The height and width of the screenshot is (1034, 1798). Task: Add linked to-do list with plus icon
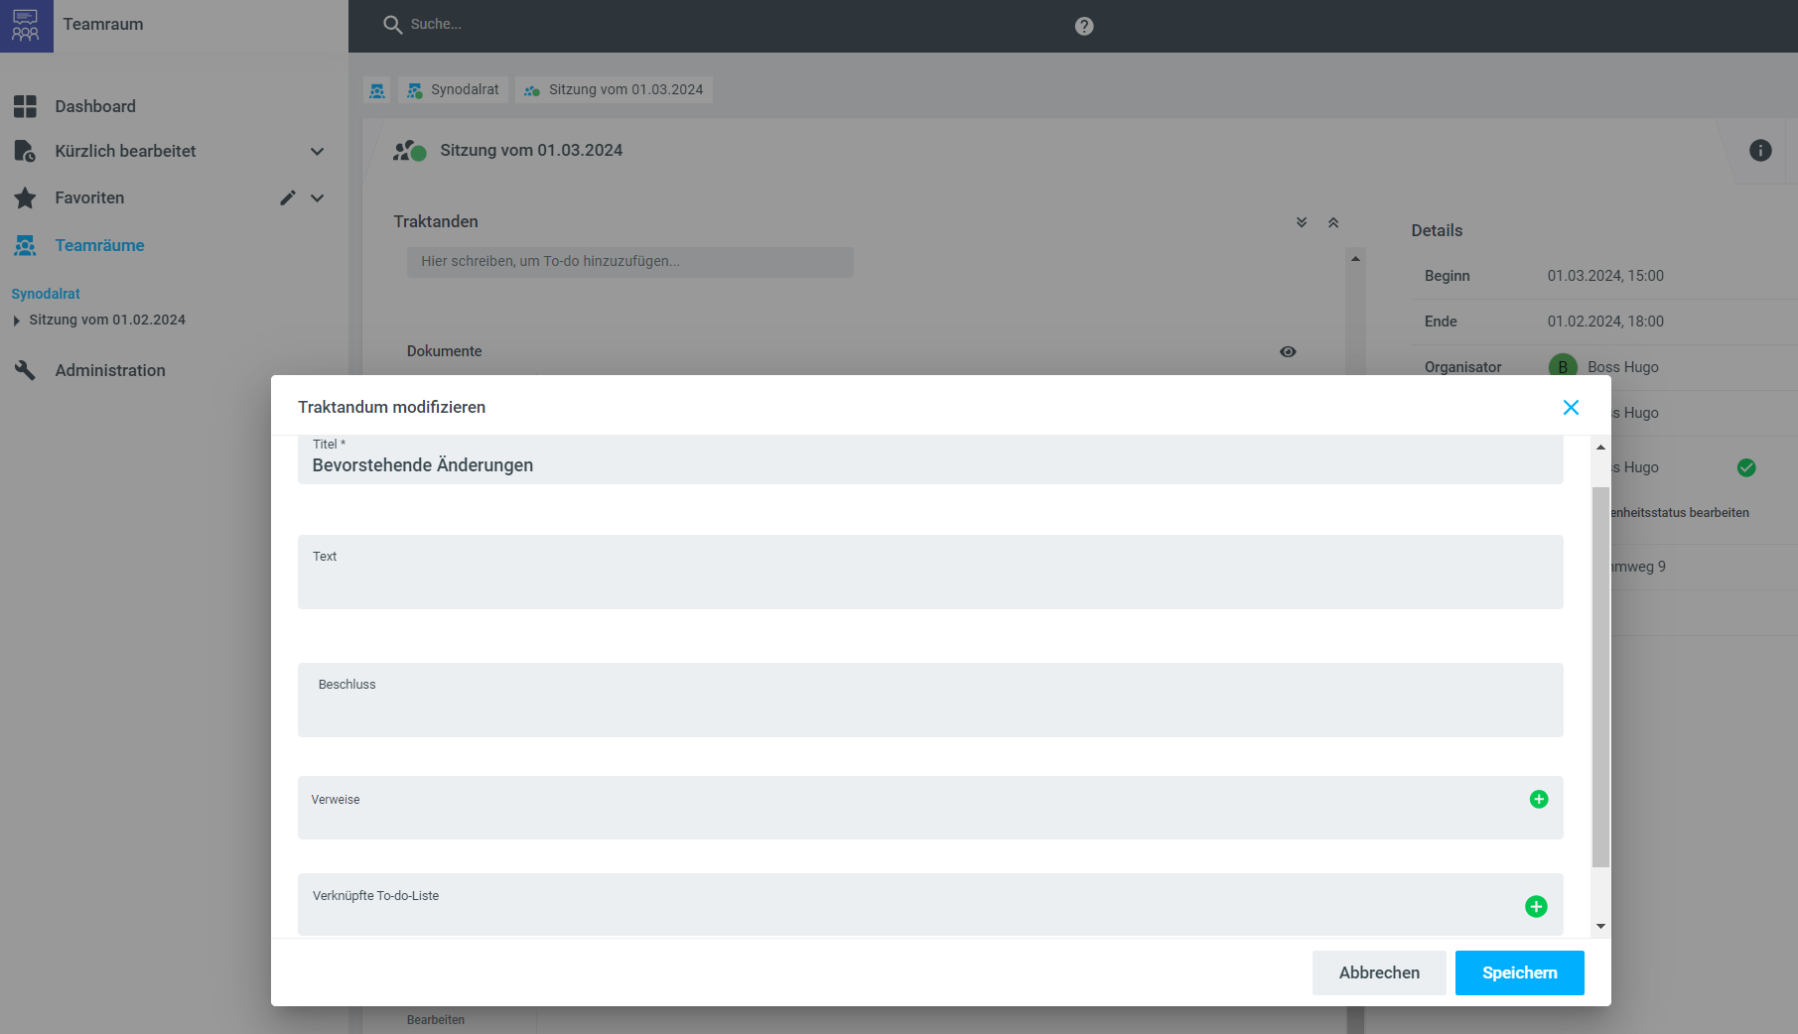tap(1535, 906)
